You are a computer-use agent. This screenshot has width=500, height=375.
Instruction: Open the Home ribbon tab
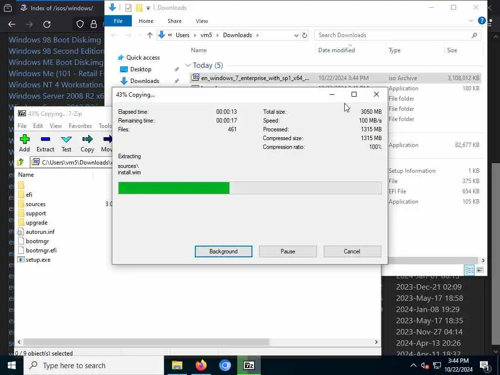pos(146,21)
